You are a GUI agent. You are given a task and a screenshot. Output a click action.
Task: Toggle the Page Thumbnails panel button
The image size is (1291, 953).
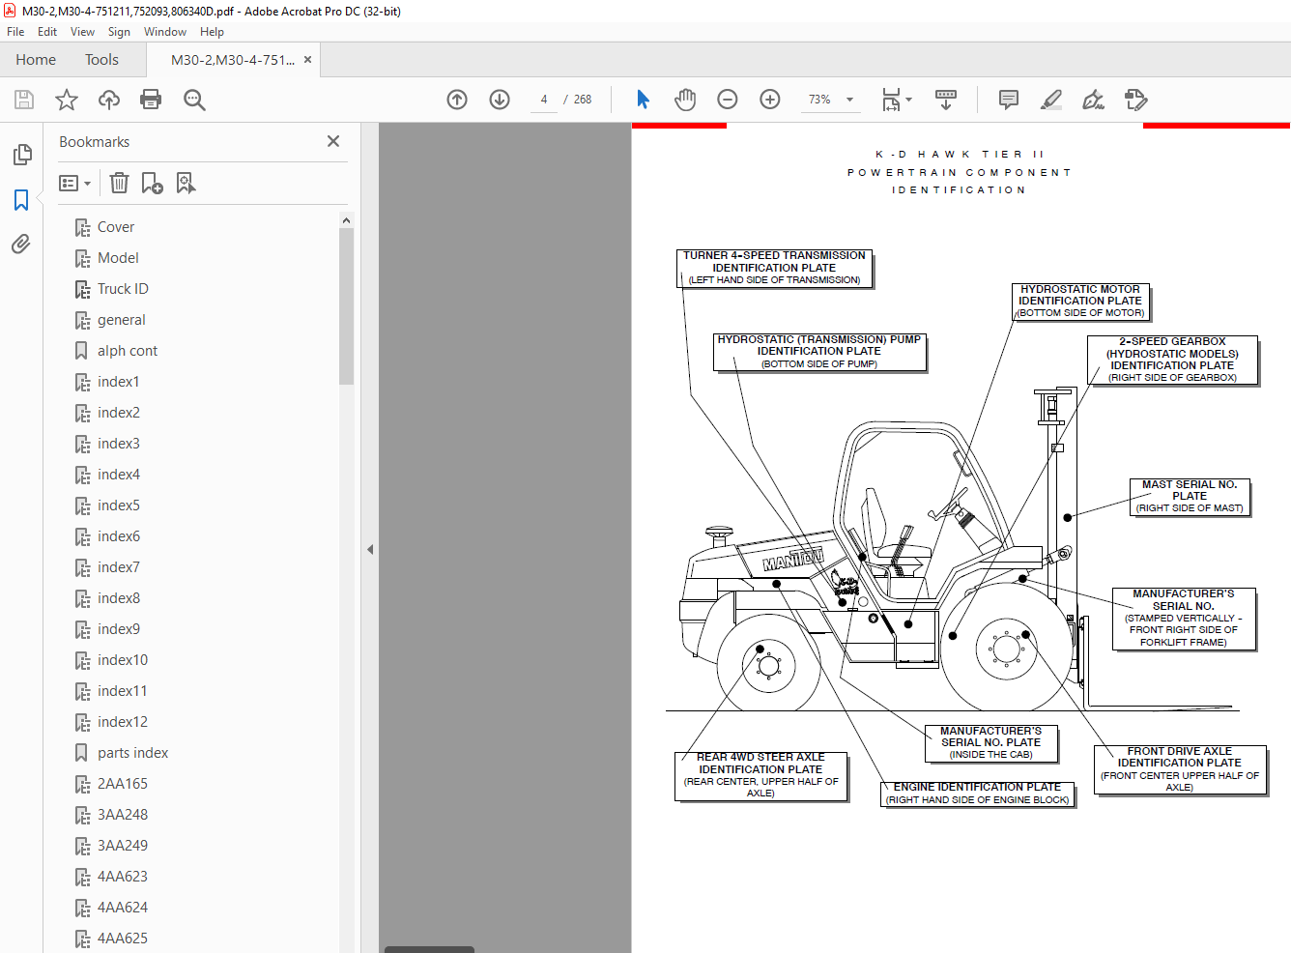click(21, 155)
